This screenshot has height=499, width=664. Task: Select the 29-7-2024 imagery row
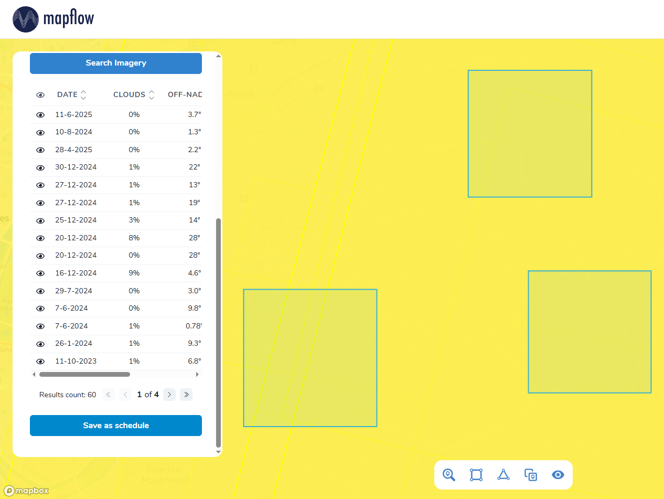(115, 291)
